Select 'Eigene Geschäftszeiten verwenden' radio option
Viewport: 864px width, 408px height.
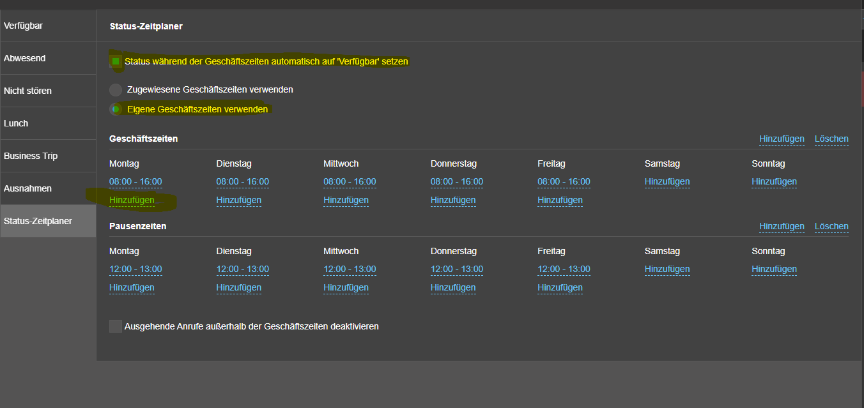(x=116, y=109)
